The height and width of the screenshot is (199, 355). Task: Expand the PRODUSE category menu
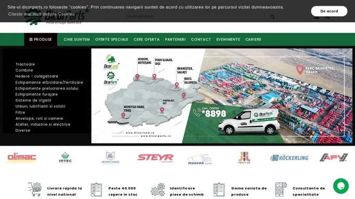(x=41, y=39)
